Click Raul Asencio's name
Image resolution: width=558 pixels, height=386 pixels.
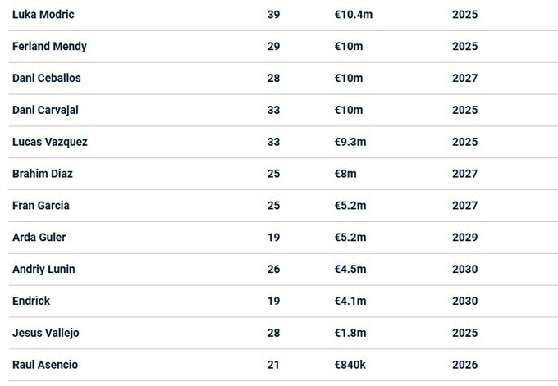(x=45, y=365)
